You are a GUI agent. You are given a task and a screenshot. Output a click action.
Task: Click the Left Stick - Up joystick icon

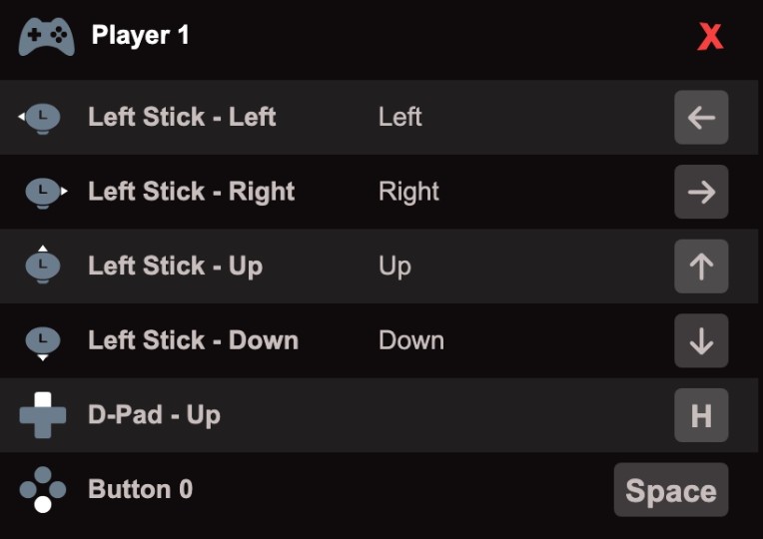(43, 265)
